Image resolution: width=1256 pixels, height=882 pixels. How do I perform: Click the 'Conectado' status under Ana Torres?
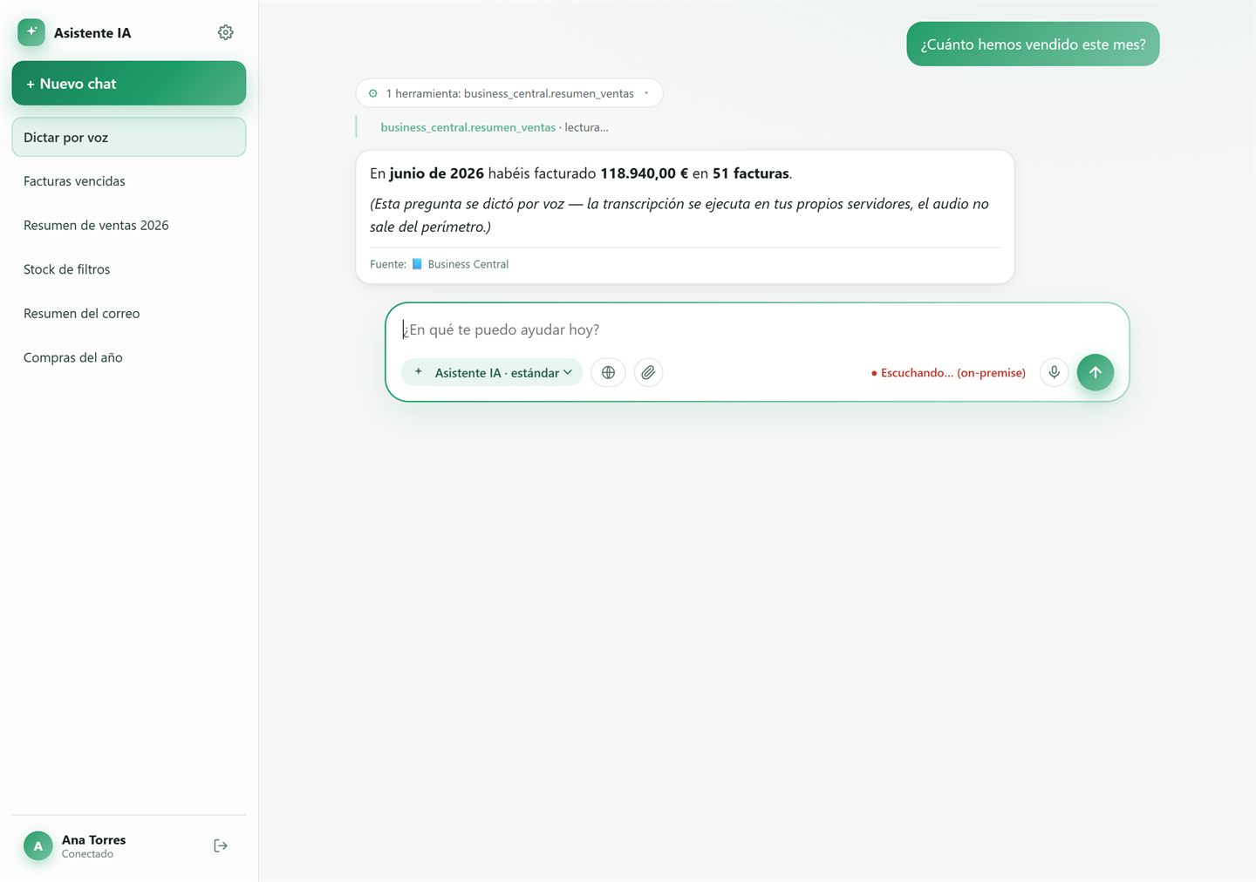[87, 854]
